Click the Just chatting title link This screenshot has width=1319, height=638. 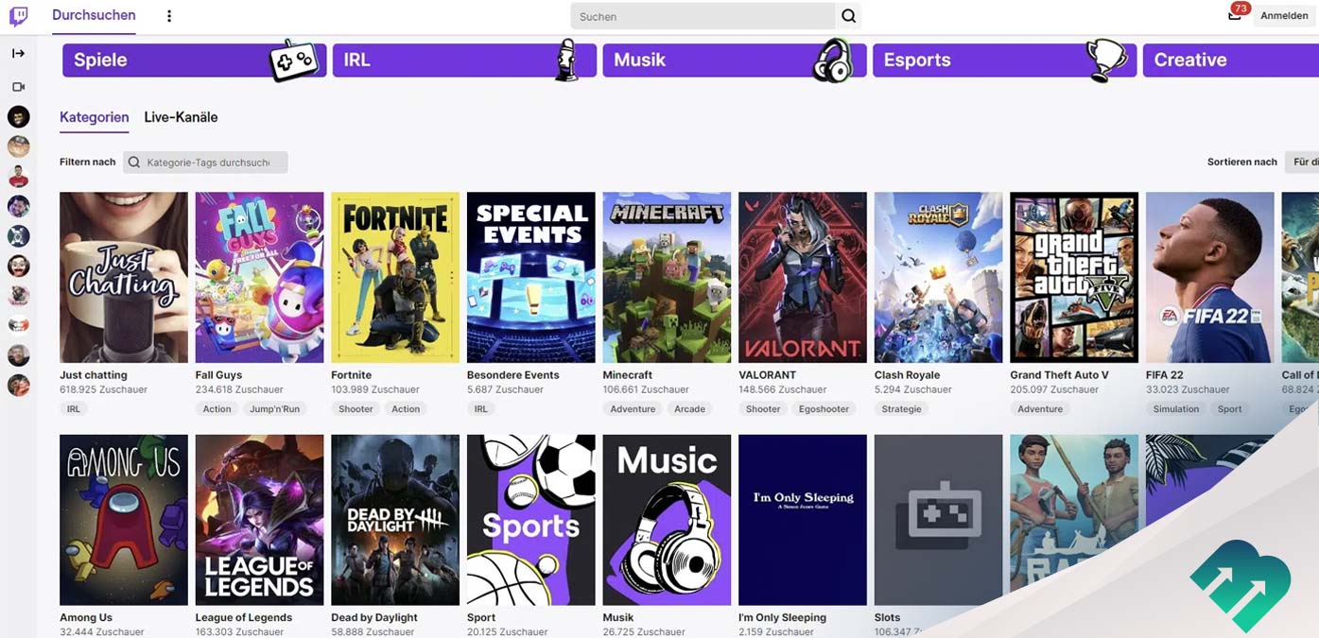93,375
